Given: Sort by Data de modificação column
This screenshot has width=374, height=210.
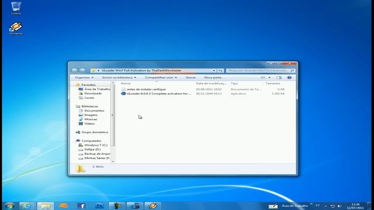Looking at the screenshot, I should (x=210, y=83).
